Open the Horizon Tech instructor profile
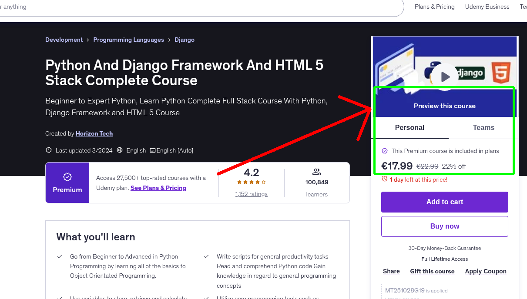 point(94,133)
